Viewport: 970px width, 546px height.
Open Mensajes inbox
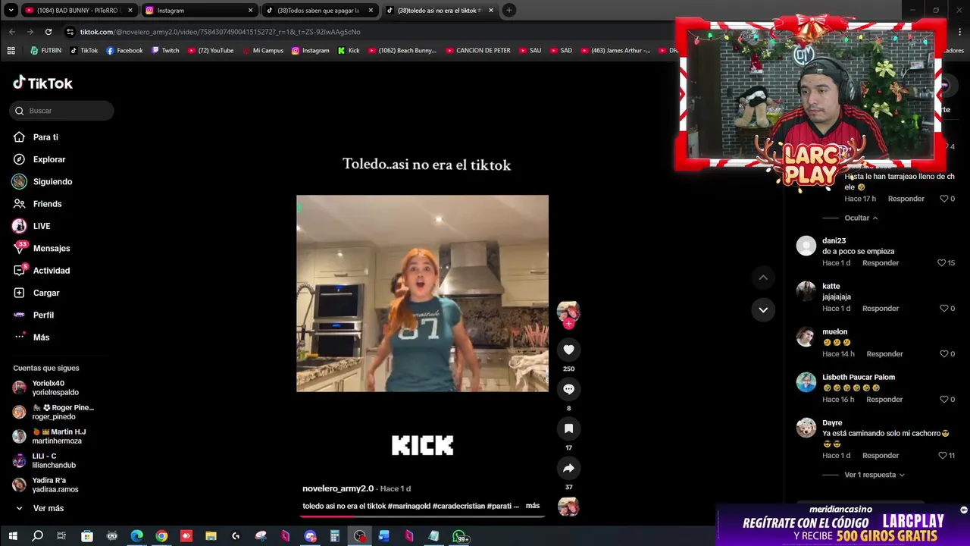pyautogui.click(x=42, y=249)
